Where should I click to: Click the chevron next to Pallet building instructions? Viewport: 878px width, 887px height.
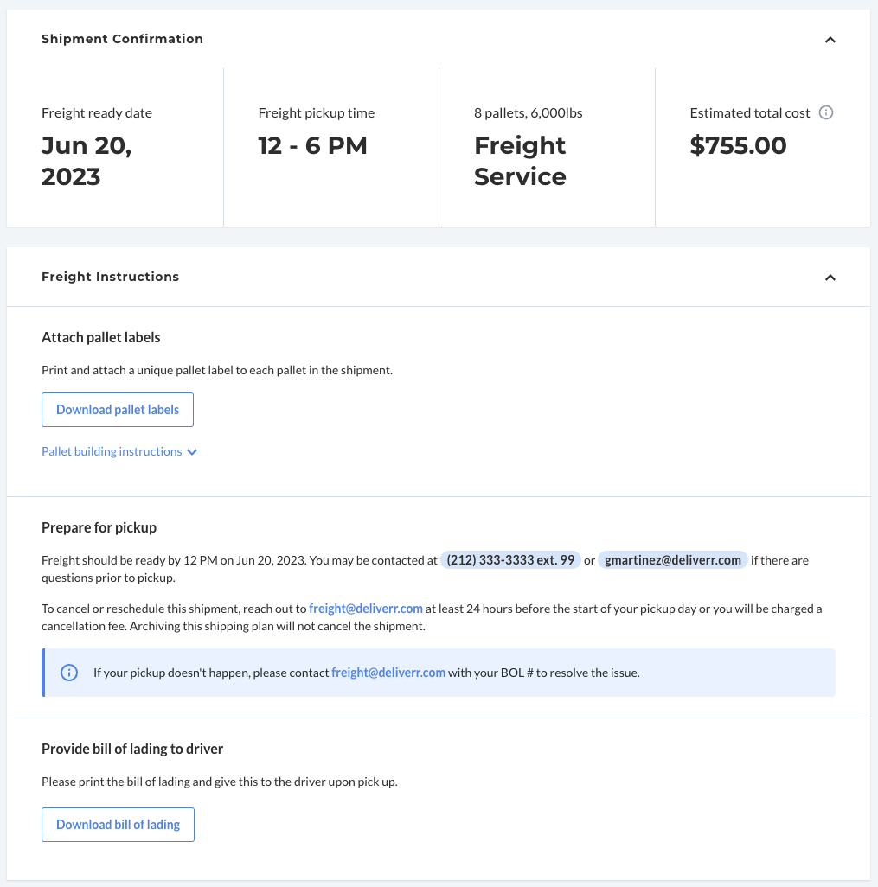(192, 452)
